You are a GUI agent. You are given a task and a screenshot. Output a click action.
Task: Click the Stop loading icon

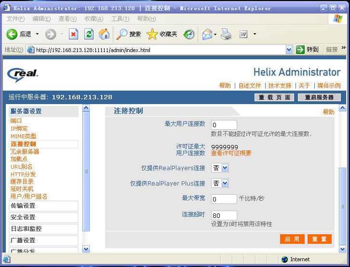click(x=73, y=34)
